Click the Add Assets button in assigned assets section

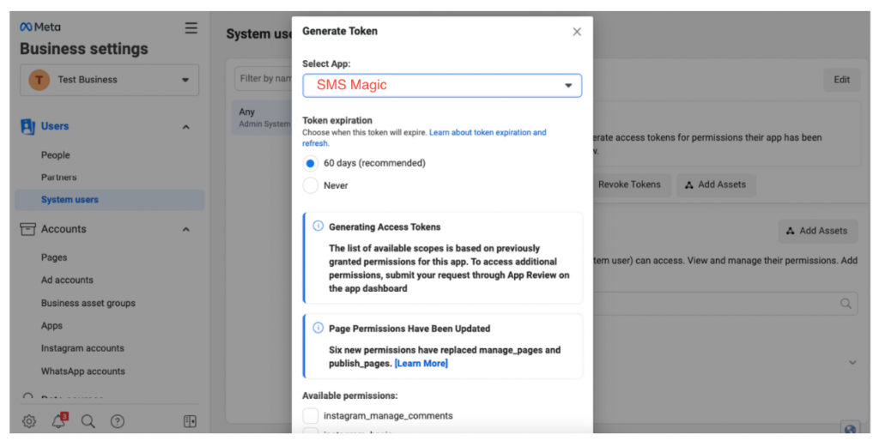tap(818, 231)
